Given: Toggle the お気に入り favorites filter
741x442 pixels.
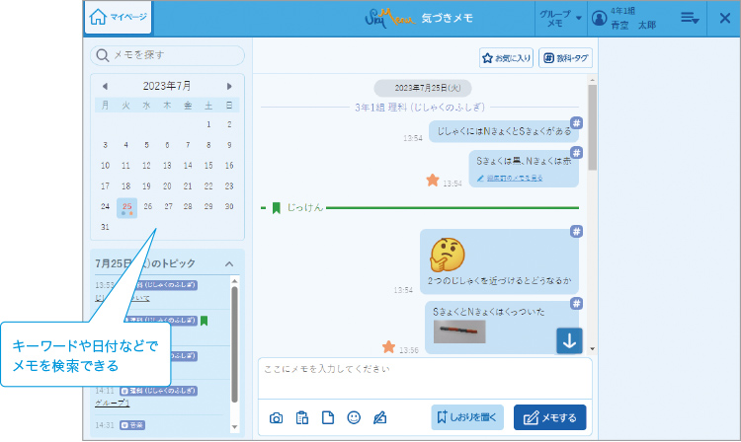Looking at the screenshot, I should (x=507, y=58).
